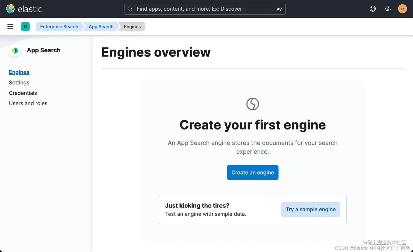Viewport: 413px width, 252px height.
Task: Click the search magnifier icon
Action: click(x=130, y=9)
